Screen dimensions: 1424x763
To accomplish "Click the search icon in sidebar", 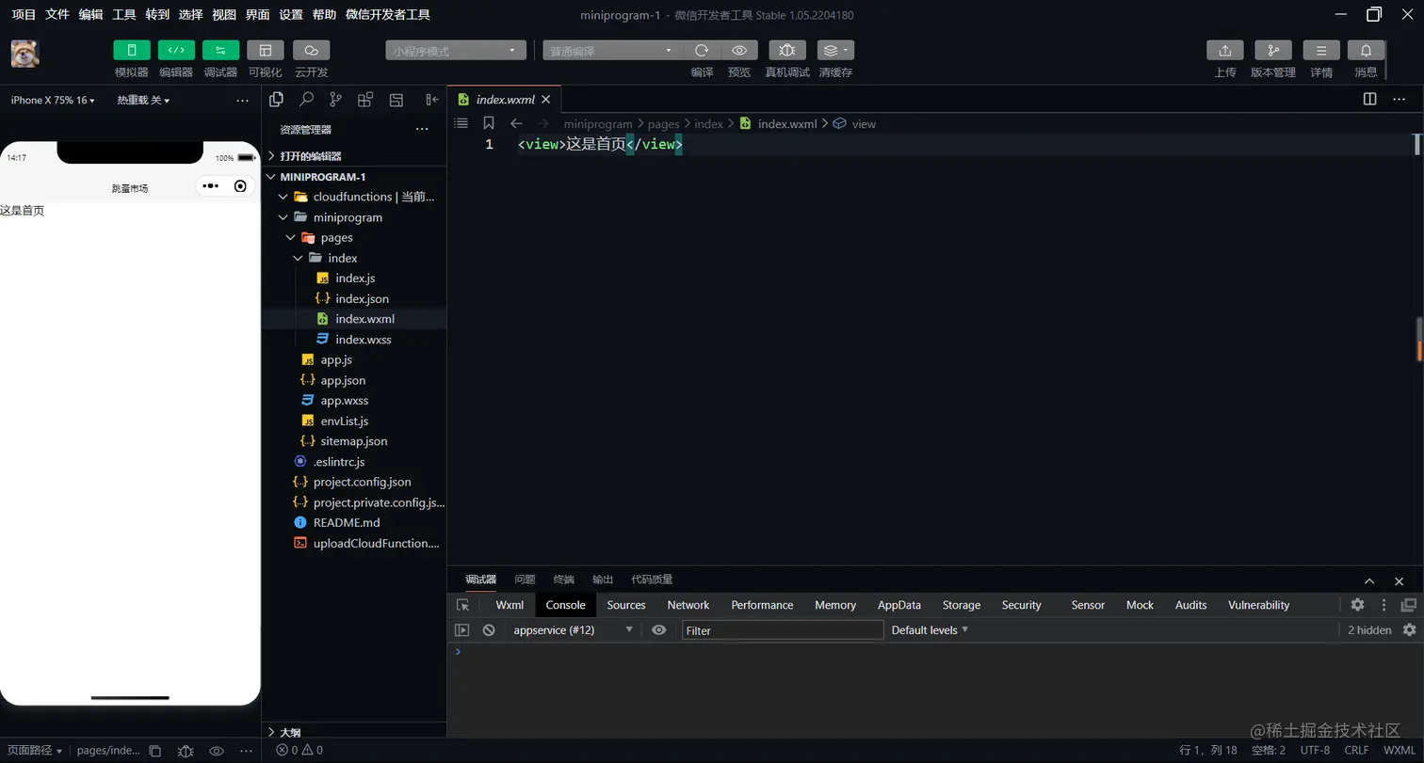I will click(x=306, y=99).
